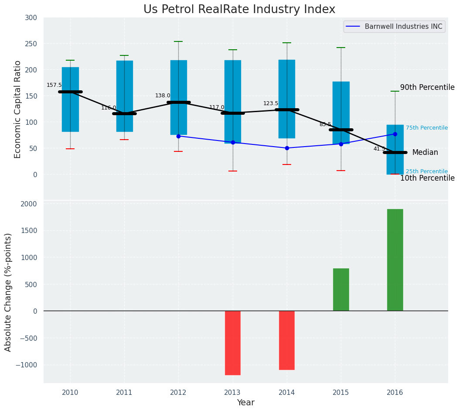Screen dimensions: 459x411
Task: Click the 10th Percentile annotation
Action: [427, 178]
